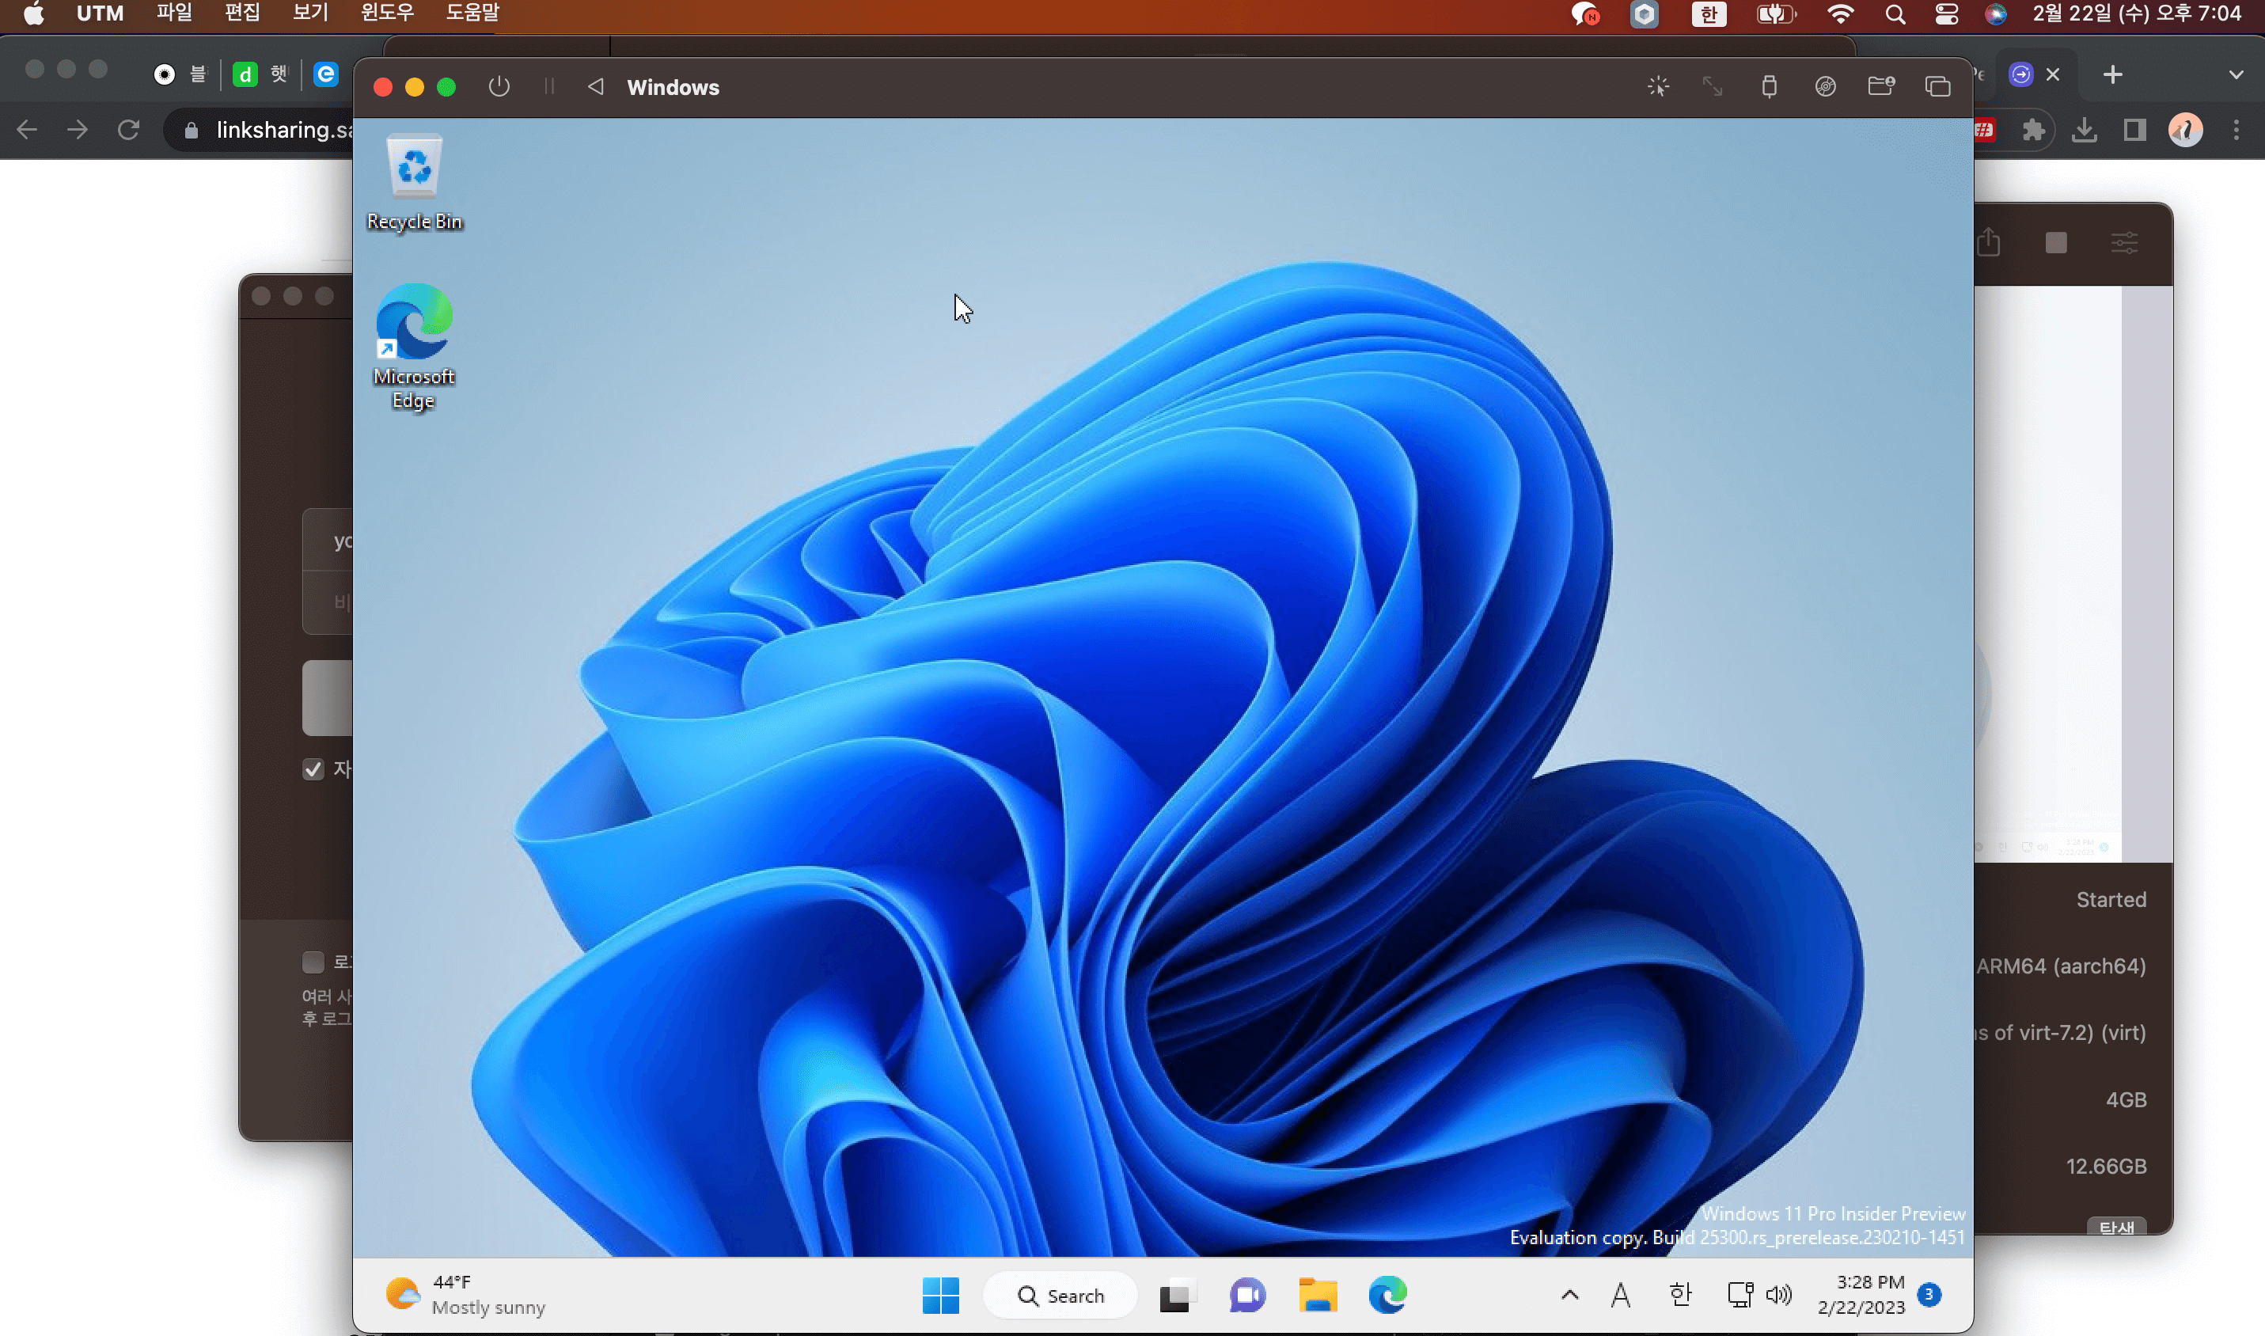
Task: Open the 윈도우 menu in the menu bar
Action: 387,13
